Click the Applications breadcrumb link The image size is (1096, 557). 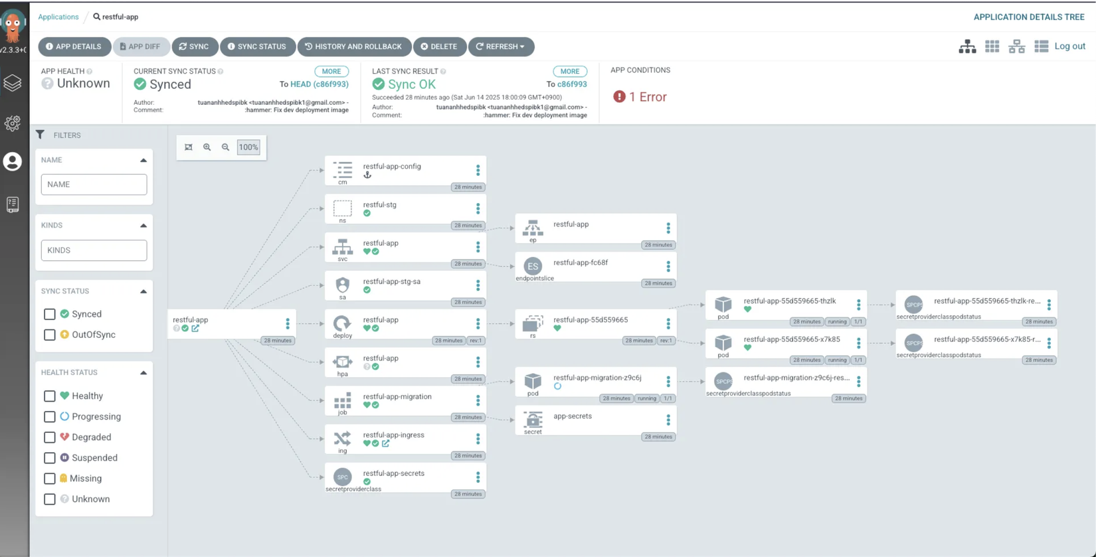(x=58, y=17)
